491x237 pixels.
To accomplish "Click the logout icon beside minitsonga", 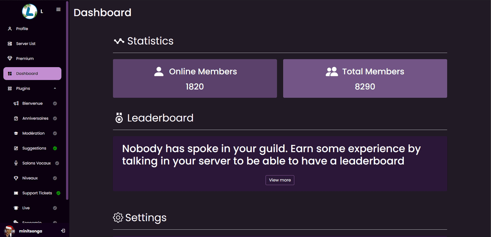I will coord(63,231).
